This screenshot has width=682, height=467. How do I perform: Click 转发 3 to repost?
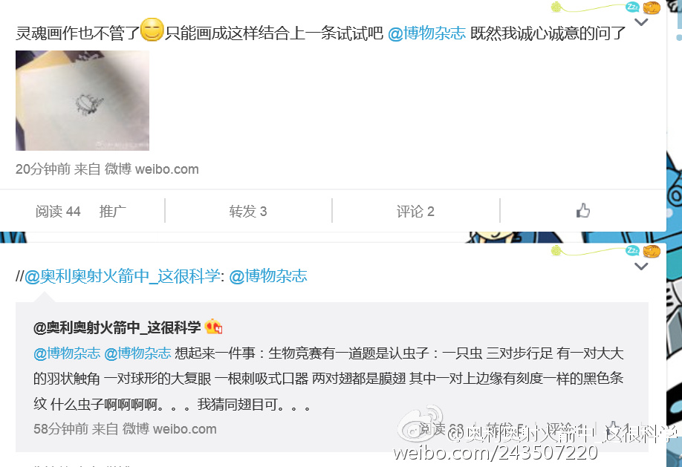tap(248, 212)
